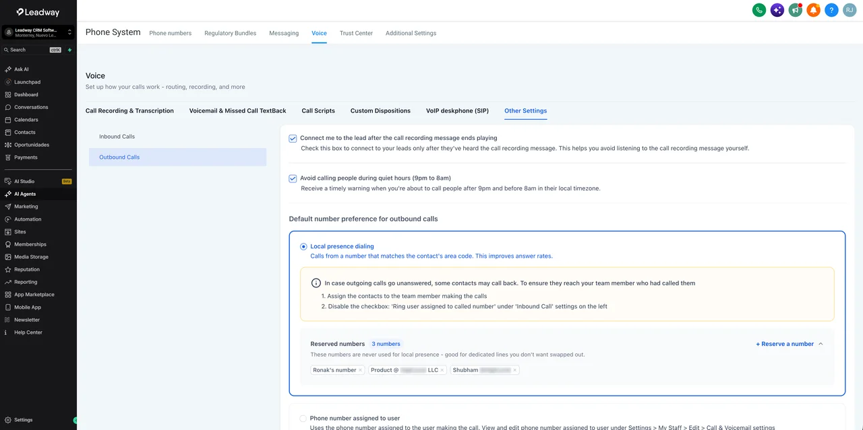
Task: Open the blue help question mark icon
Action: [832, 10]
